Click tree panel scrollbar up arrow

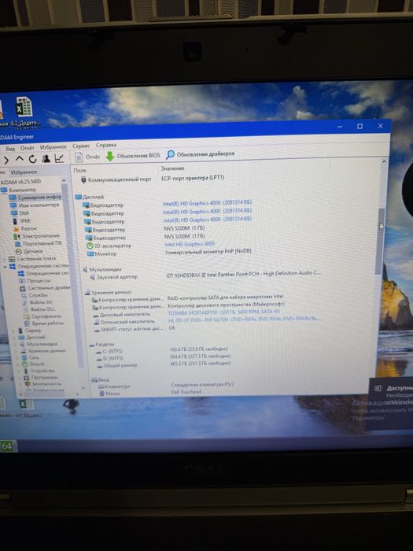pyautogui.click(x=64, y=180)
